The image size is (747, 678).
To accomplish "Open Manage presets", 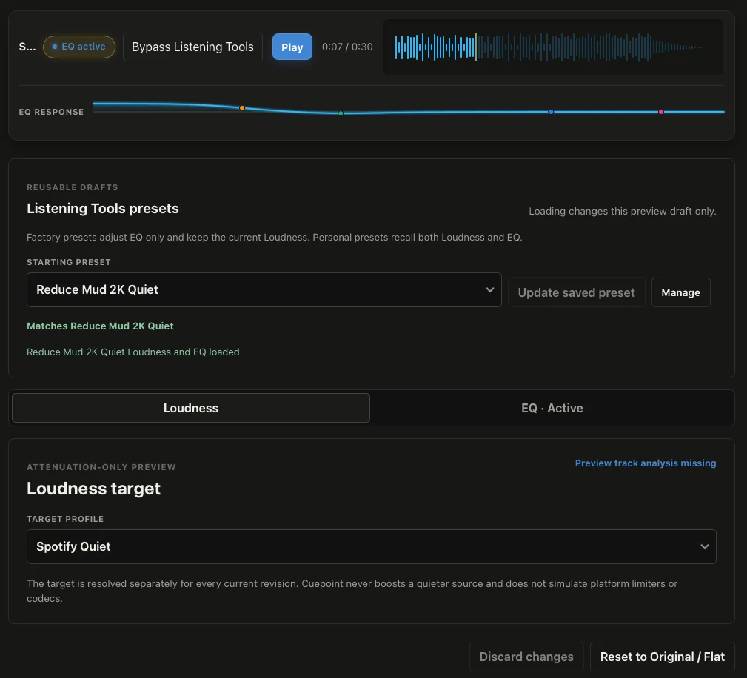I will [x=680, y=292].
